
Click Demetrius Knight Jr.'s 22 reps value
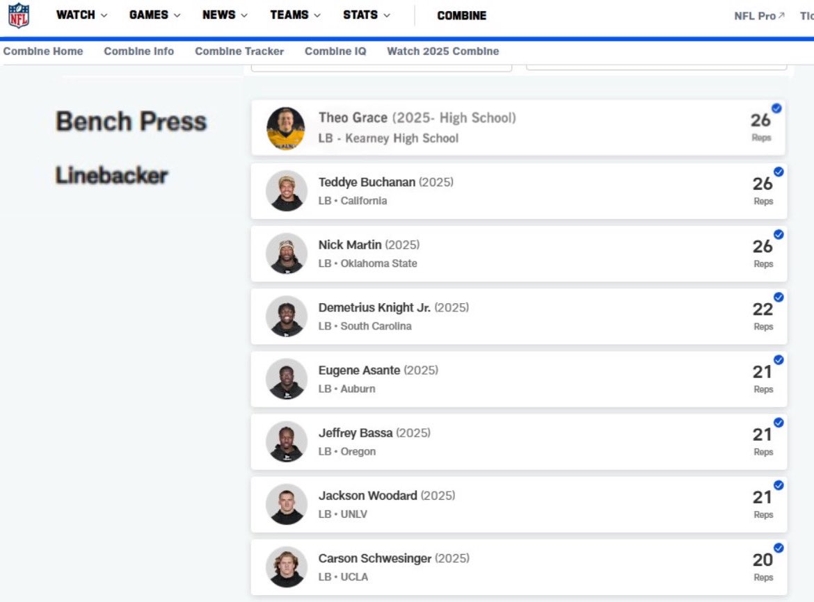(x=763, y=309)
